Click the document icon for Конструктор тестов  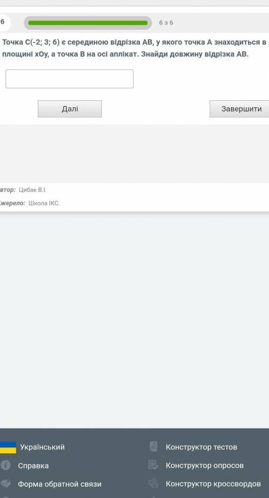[x=153, y=447]
